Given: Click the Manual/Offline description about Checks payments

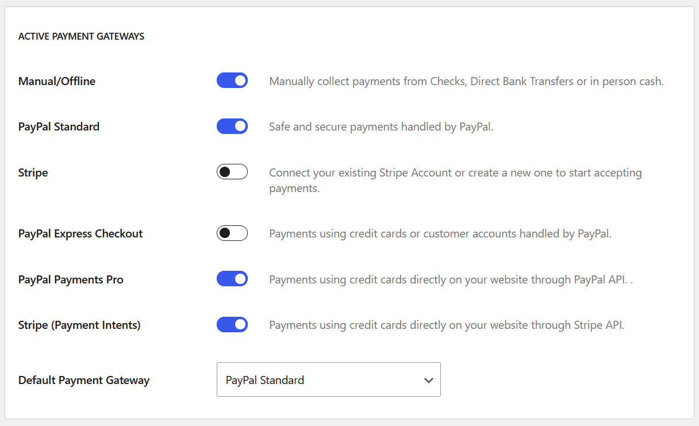Looking at the screenshot, I should 466,81.
